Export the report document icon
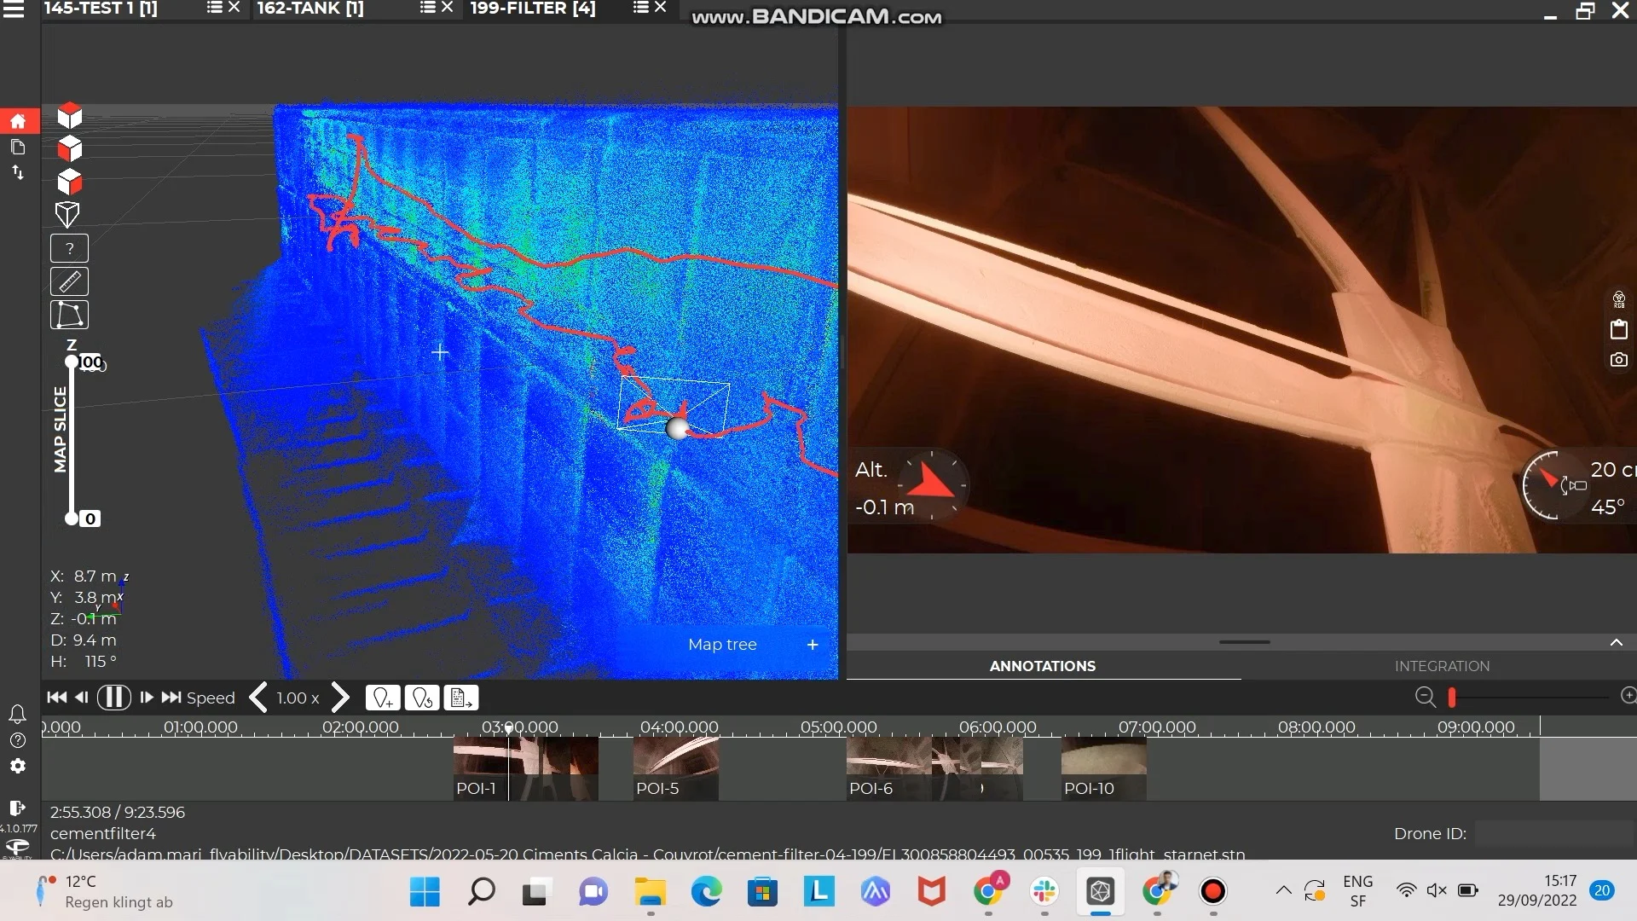Screen dimensions: 1637x921 coord(461,698)
